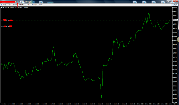Open the Tools menu
Screen dimensions: 179x105
click(x=27, y=5)
